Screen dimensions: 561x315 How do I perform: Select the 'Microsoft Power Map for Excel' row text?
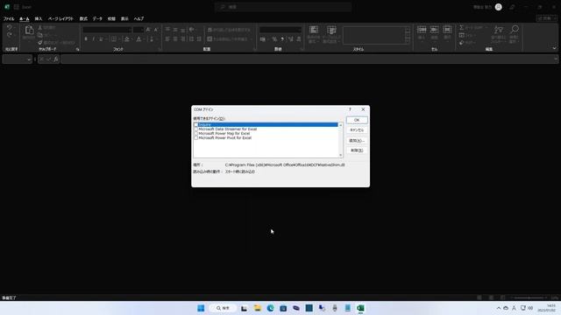[x=224, y=133]
